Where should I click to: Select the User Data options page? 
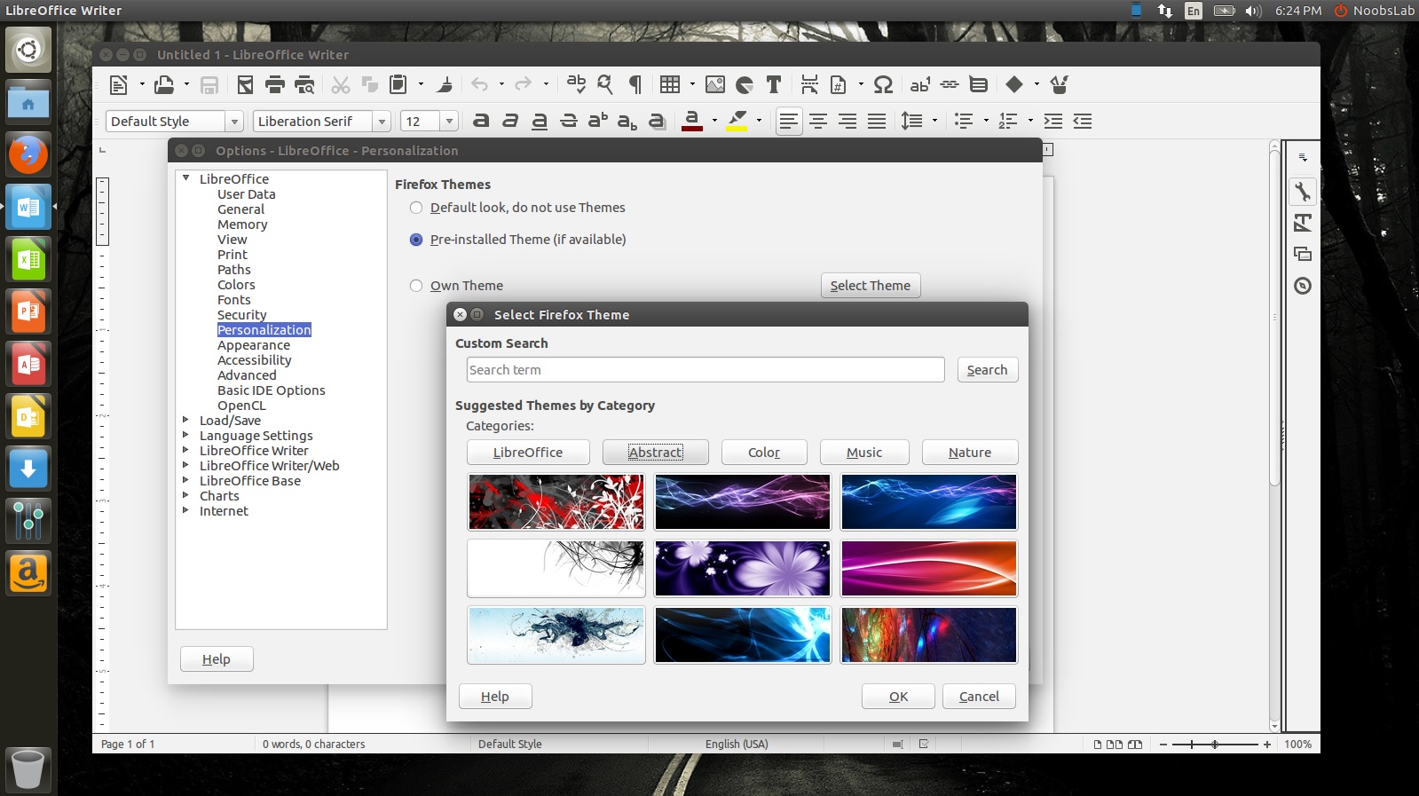(247, 194)
